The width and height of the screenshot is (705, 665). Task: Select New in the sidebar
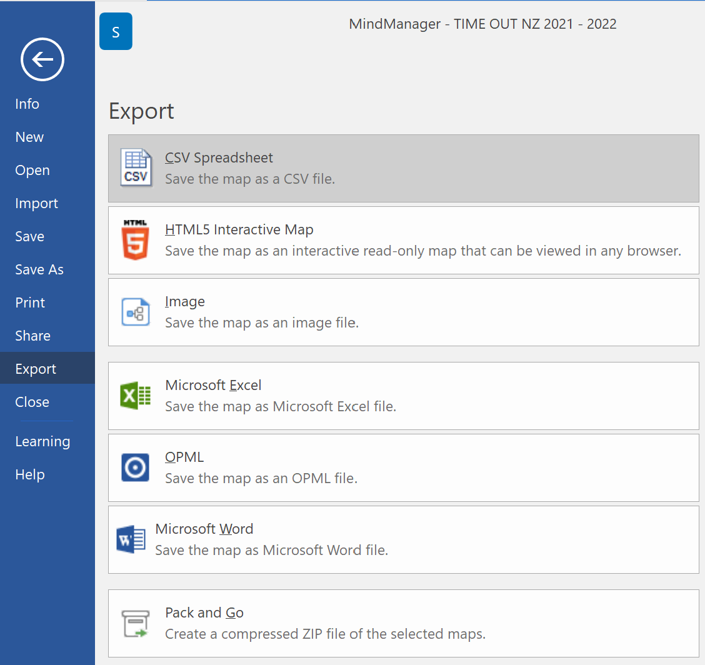click(29, 137)
